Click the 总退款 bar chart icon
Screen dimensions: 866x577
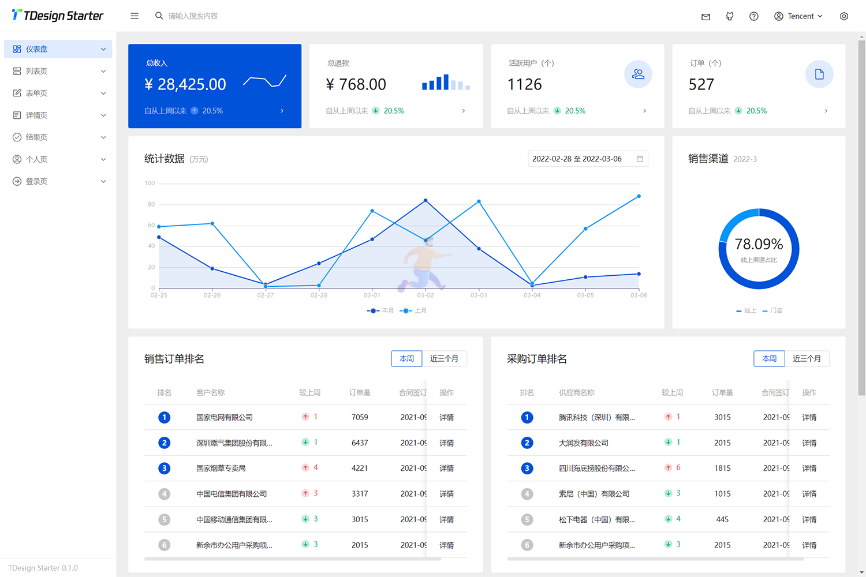(446, 82)
